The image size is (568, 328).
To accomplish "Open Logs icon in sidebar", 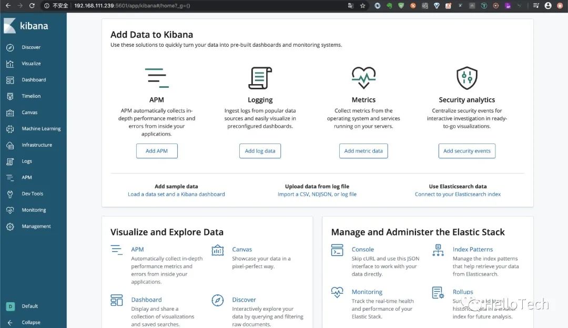I will [x=10, y=161].
